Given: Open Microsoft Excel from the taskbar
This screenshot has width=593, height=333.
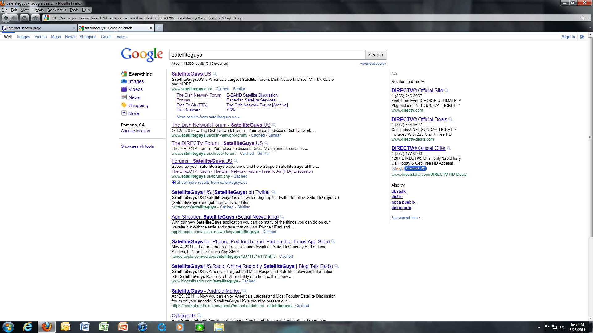Looking at the screenshot, I should 104,327.
